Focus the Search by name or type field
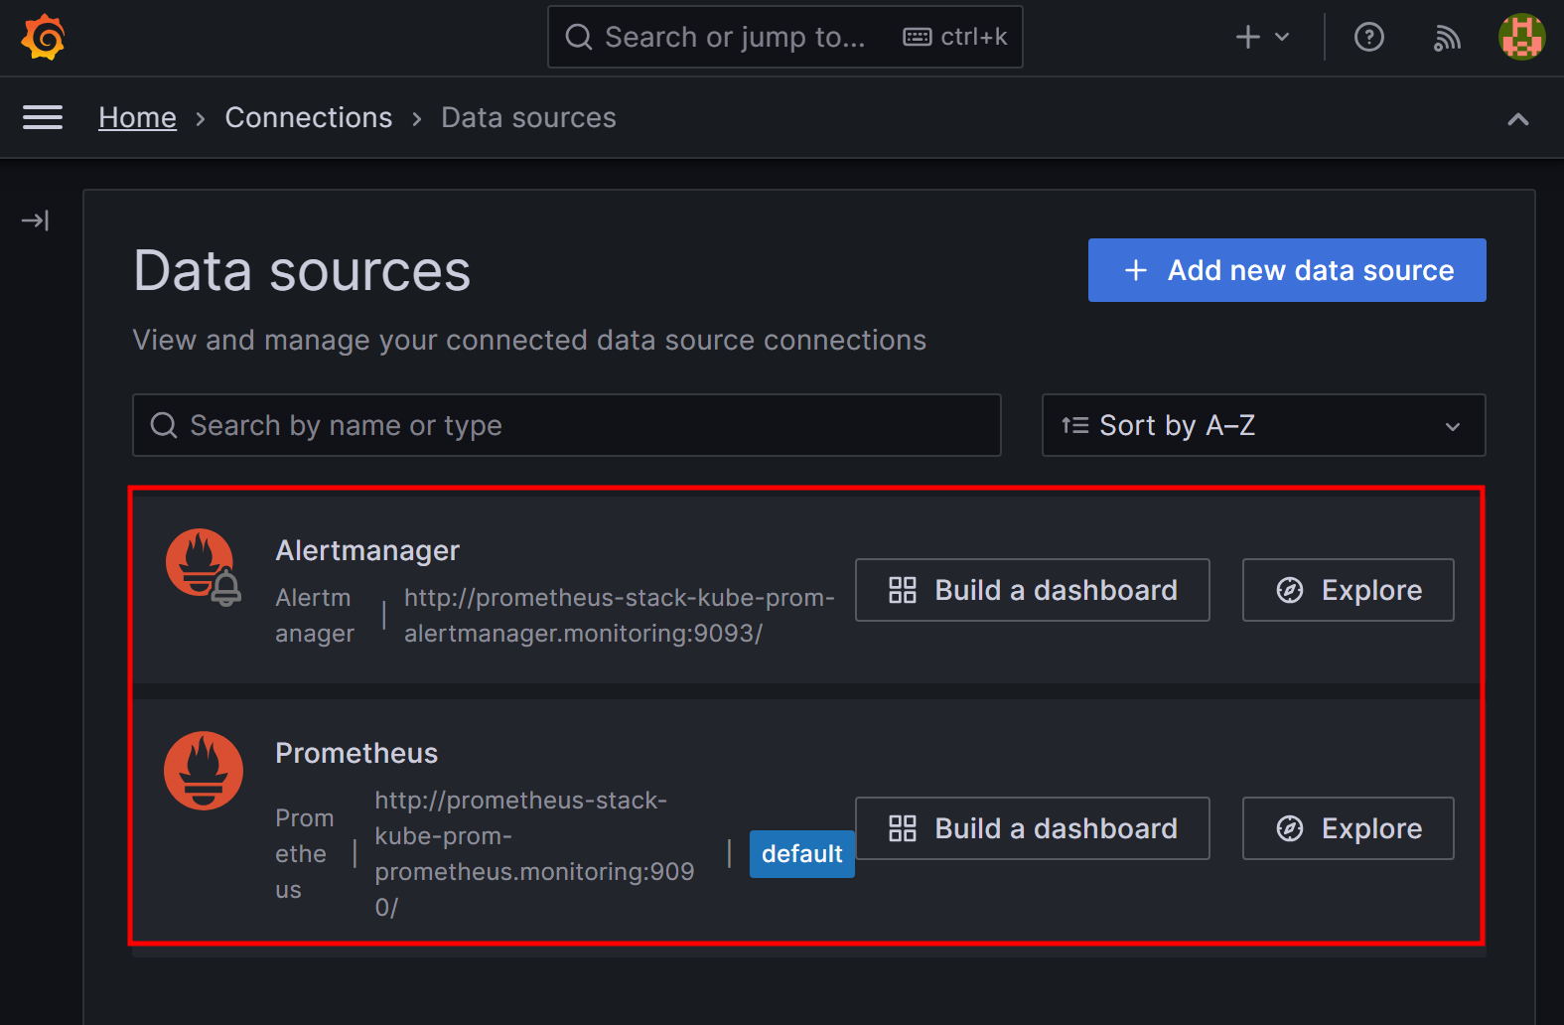 point(567,425)
